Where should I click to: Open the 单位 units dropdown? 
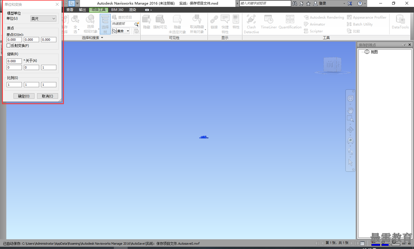(x=43, y=19)
